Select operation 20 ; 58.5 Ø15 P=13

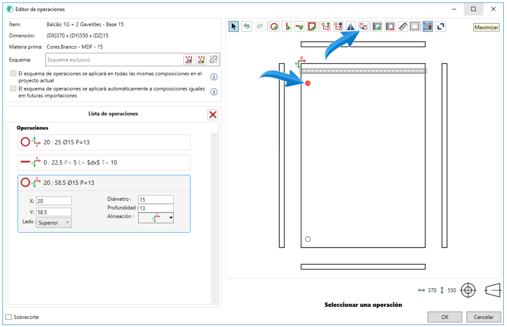(104, 182)
